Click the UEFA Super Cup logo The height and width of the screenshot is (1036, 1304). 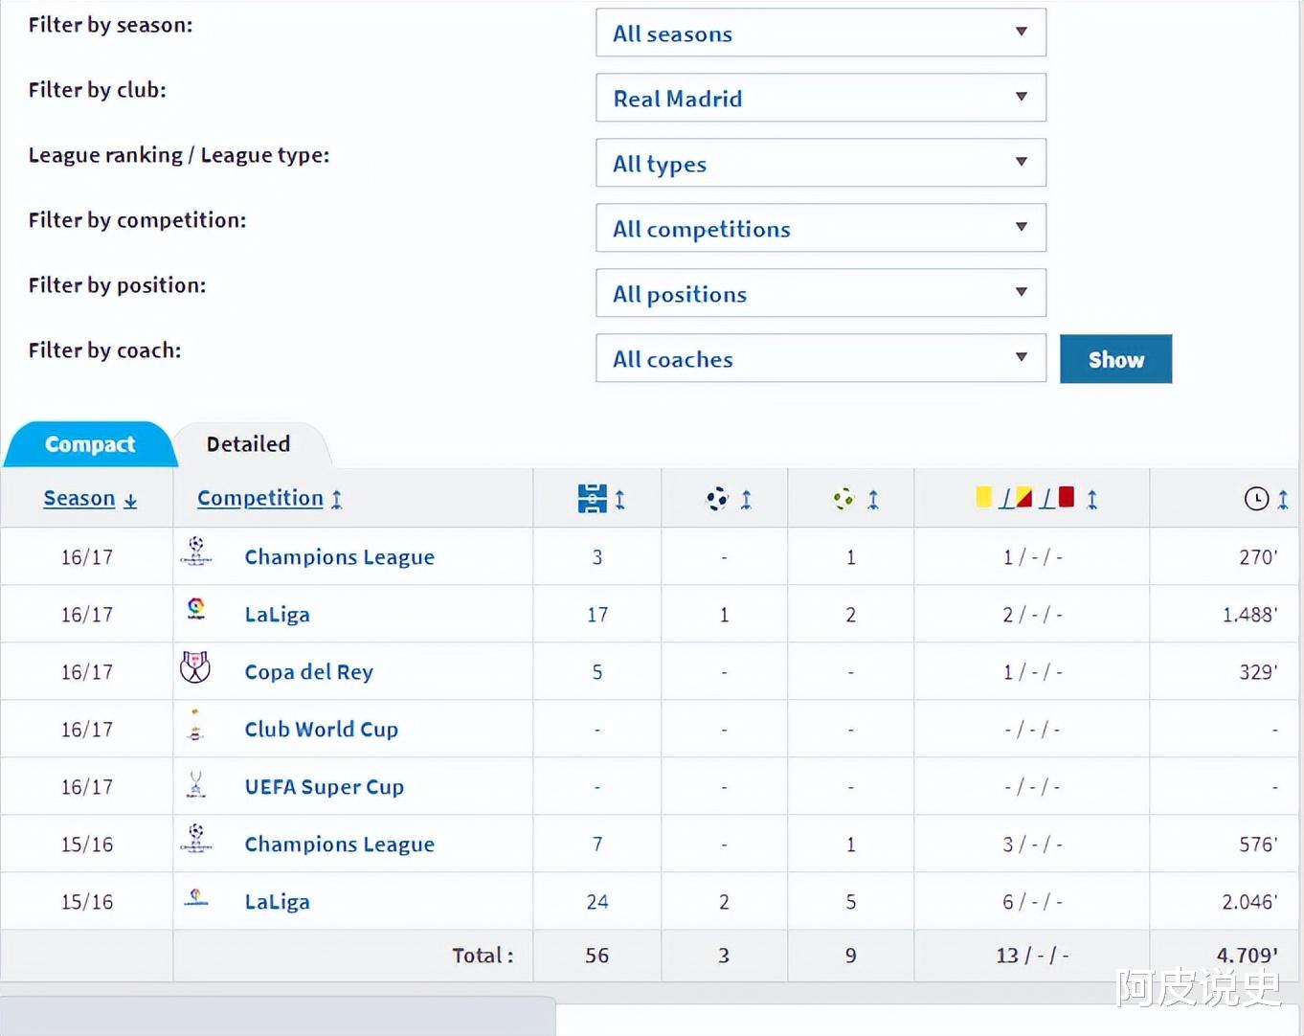pyautogui.click(x=196, y=784)
